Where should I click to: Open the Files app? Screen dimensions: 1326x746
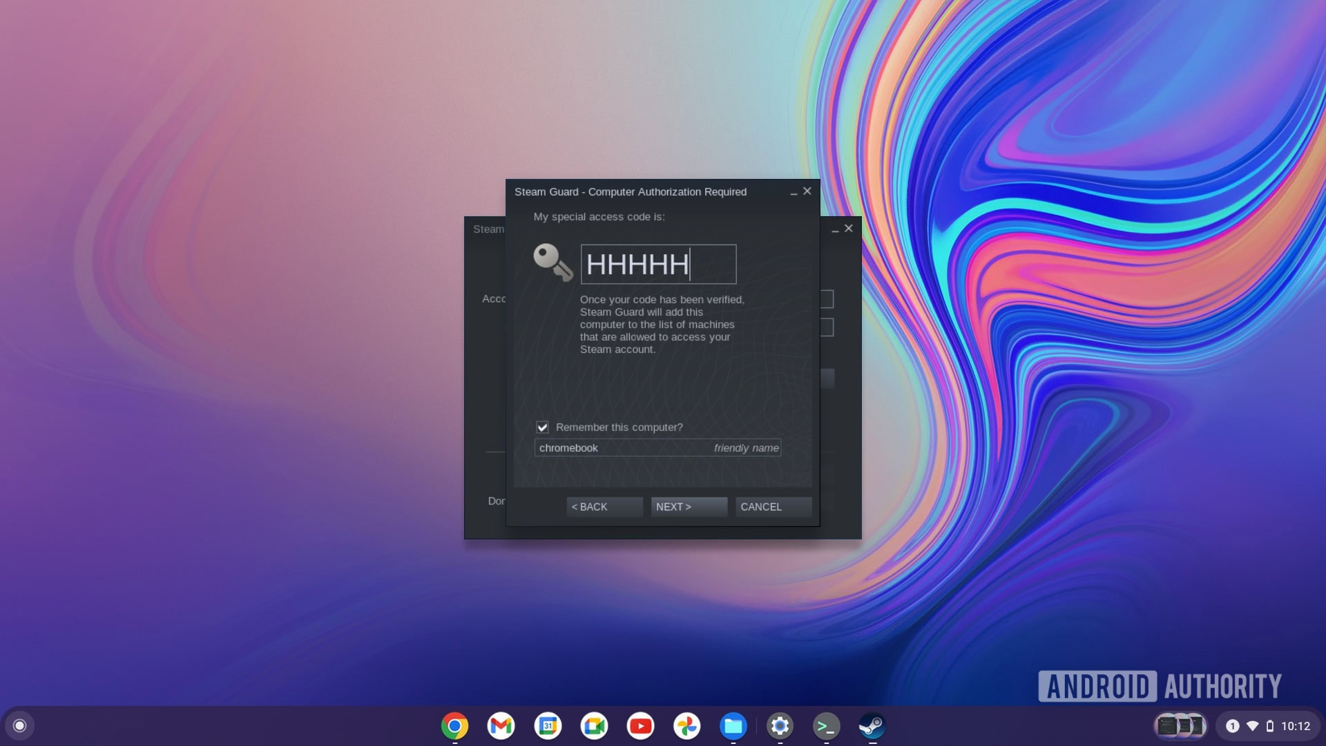(x=733, y=726)
